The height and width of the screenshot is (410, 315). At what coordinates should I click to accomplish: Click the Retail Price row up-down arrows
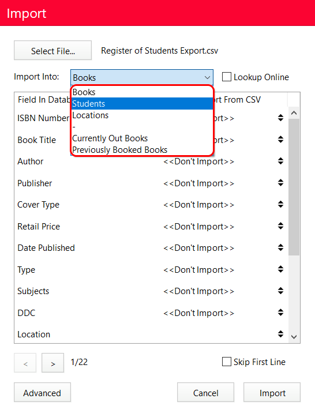[280, 226]
